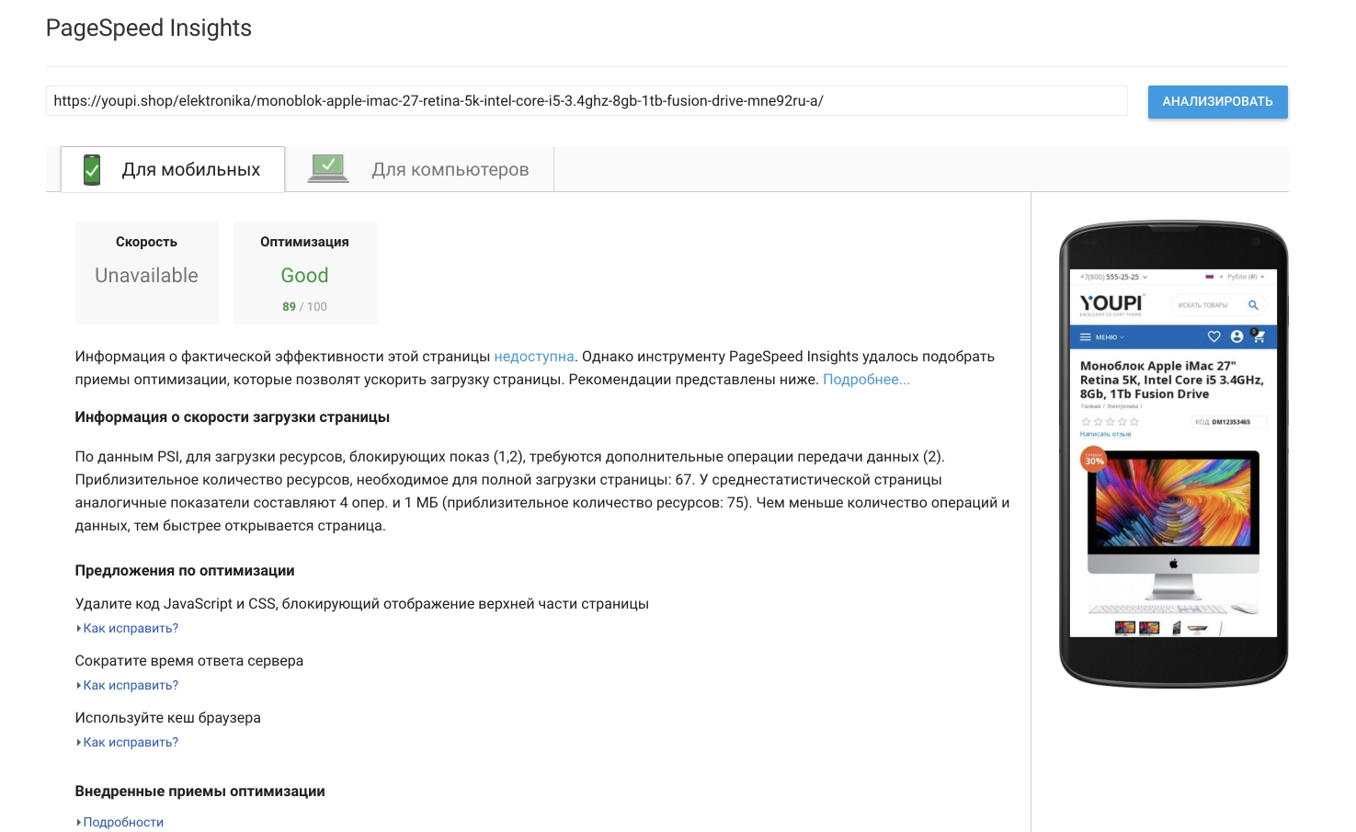Click the star rating in phone preview
This screenshot has width=1356, height=832.
point(1110,422)
